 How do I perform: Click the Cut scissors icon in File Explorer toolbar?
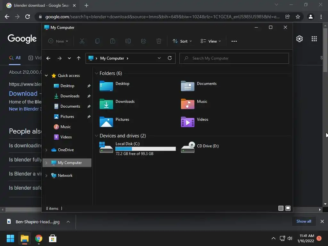82,41
